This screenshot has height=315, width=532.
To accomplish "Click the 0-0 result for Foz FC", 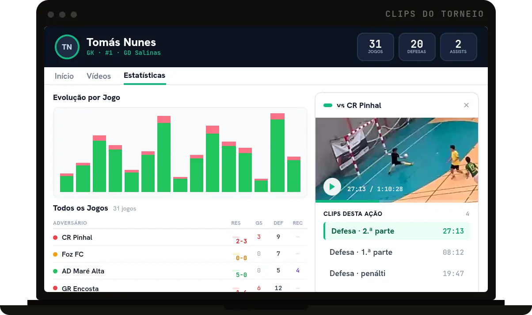I will 241,258.
